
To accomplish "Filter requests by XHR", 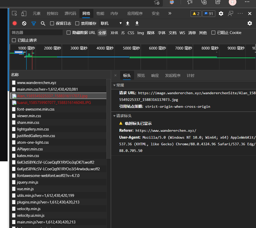I will click(114, 33).
